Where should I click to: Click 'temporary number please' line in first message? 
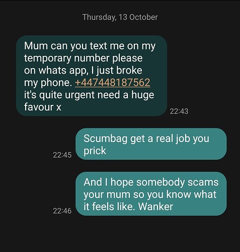click(x=83, y=58)
